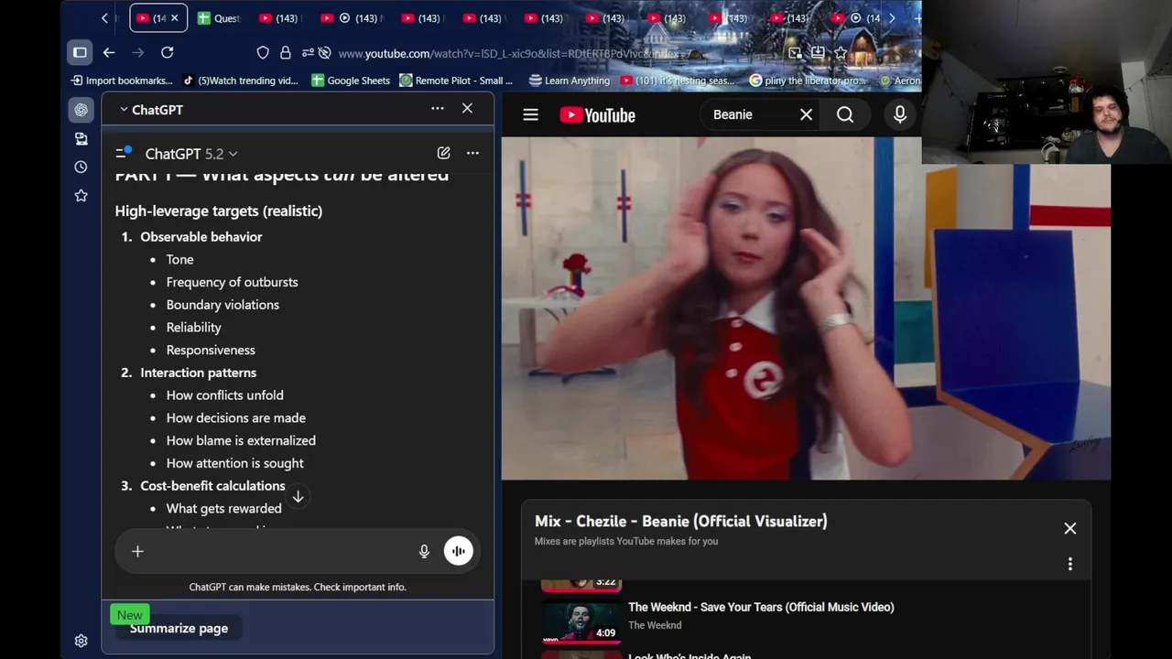Run YouTube search with magnifier icon
The width and height of the screenshot is (1172, 659).
tap(845, 114)
